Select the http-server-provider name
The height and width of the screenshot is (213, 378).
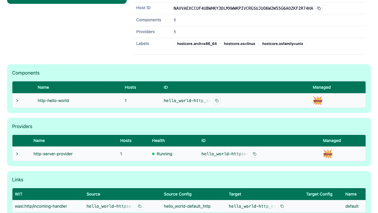pos(53,154)
